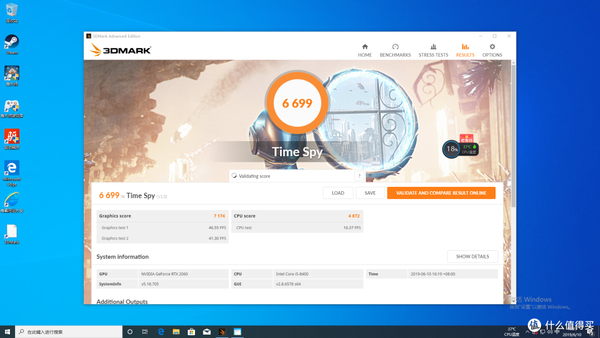Click the CPU score value 4 872
The image size is (600, 338).
(354, 216)
